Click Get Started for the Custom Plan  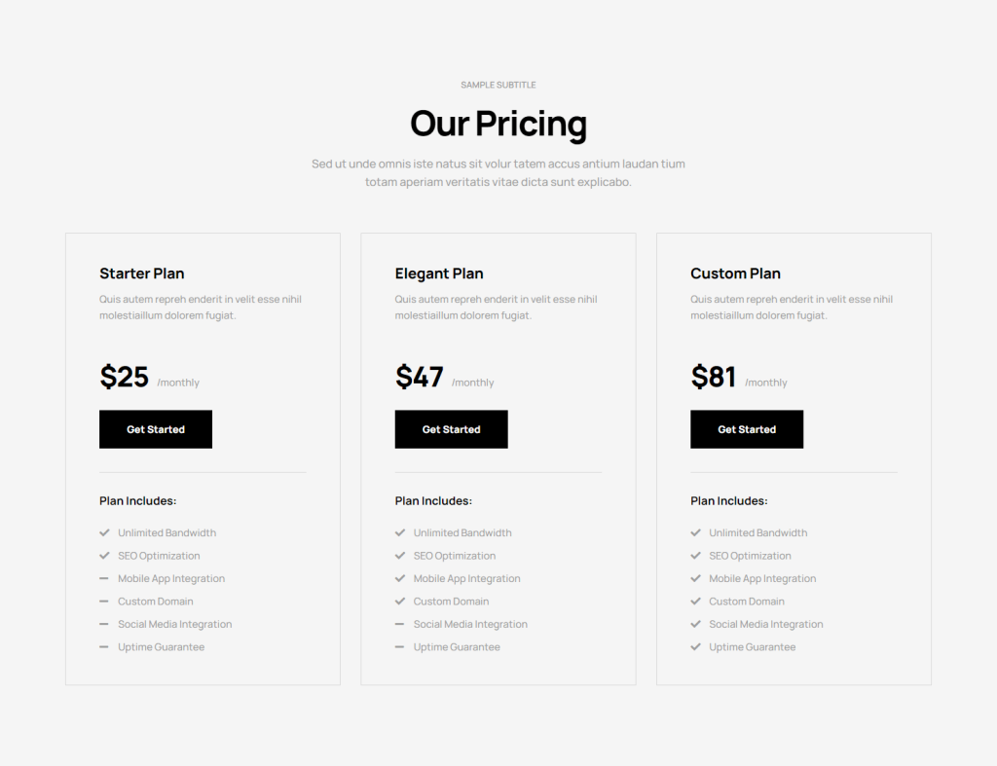point(747,429)
